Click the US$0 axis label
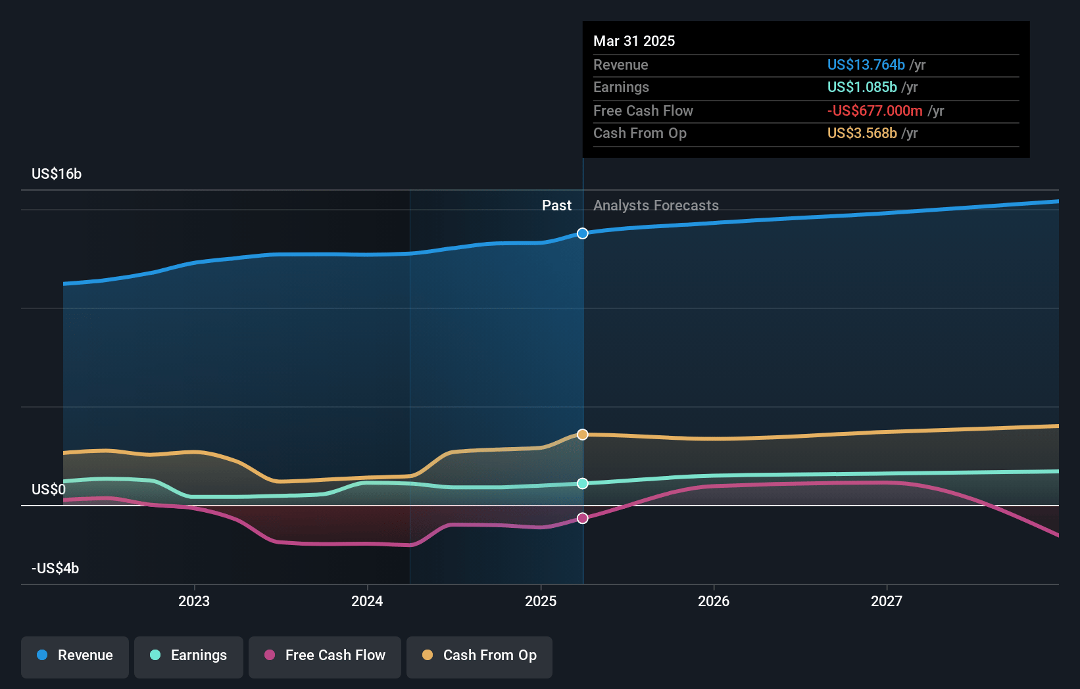Image resolution: width=1080 pixels, height=689 pixels. [49, 489]
